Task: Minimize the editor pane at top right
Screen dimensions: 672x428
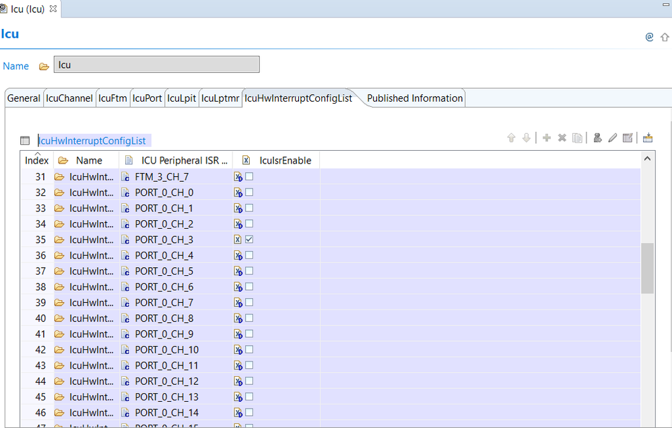Action: pos(665,5)
